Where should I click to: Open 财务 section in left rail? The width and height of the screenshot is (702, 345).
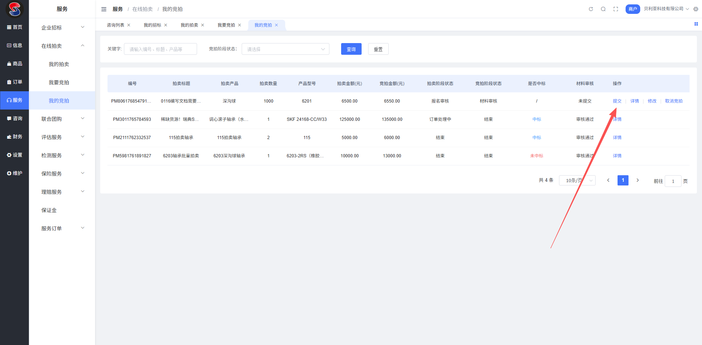point(15,137)
